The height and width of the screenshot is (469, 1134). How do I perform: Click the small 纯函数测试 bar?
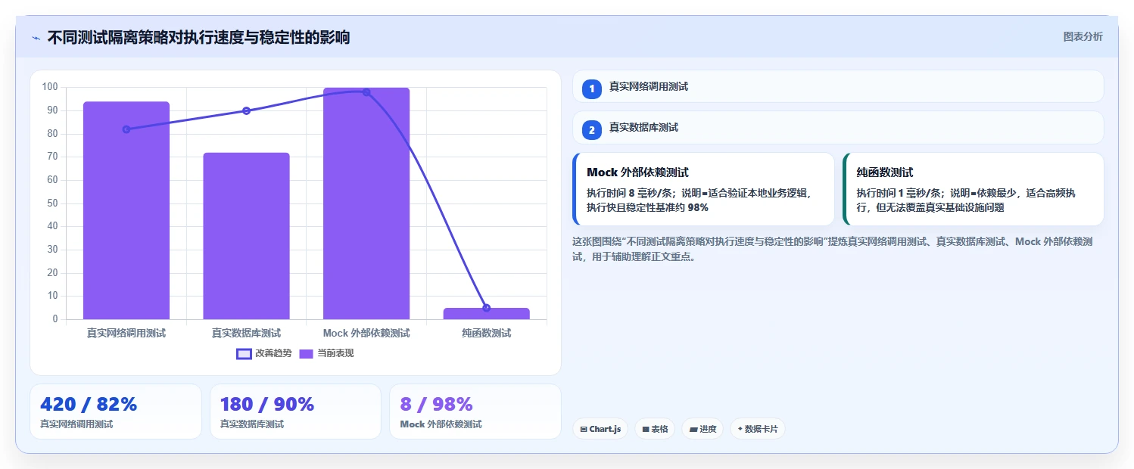pos(486,314)
